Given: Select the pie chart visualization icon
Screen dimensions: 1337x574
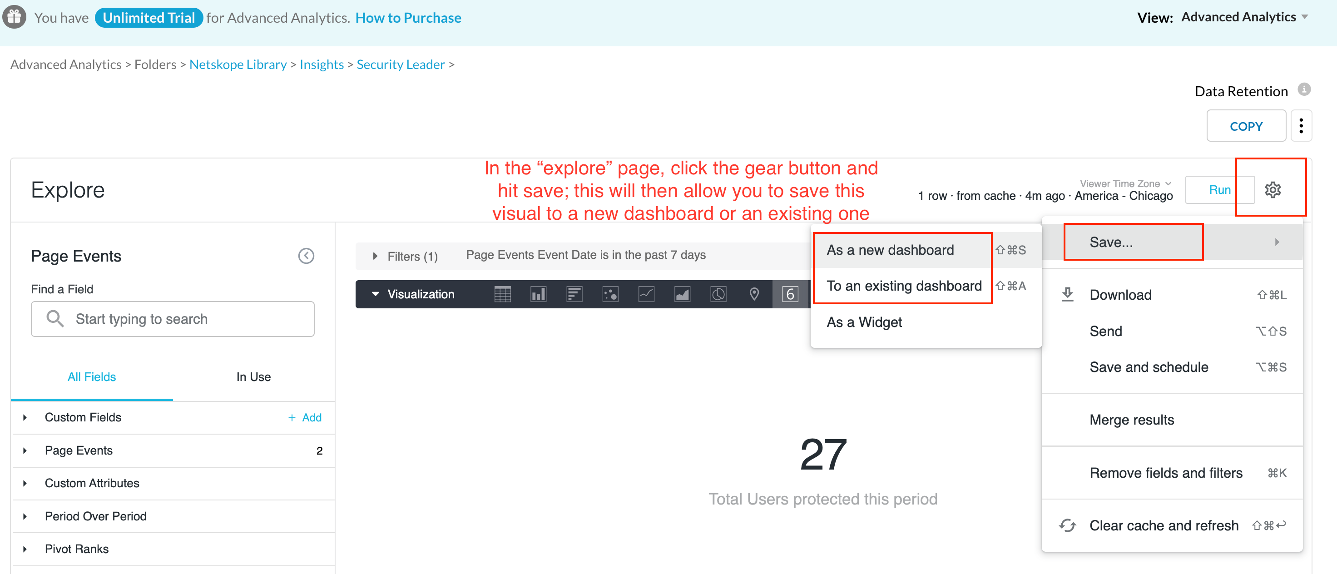Looking at the screenshot, I should click(718, 294).
